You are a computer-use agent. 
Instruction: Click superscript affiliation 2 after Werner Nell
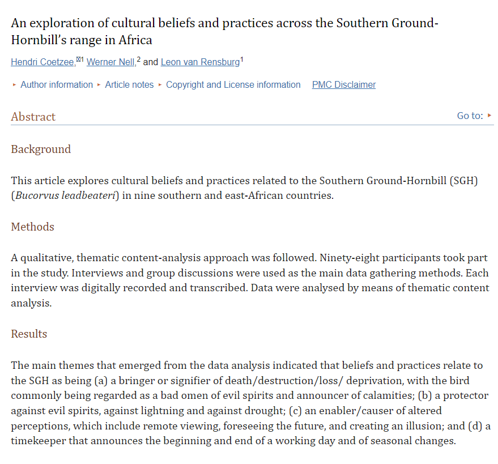(138, 59)
